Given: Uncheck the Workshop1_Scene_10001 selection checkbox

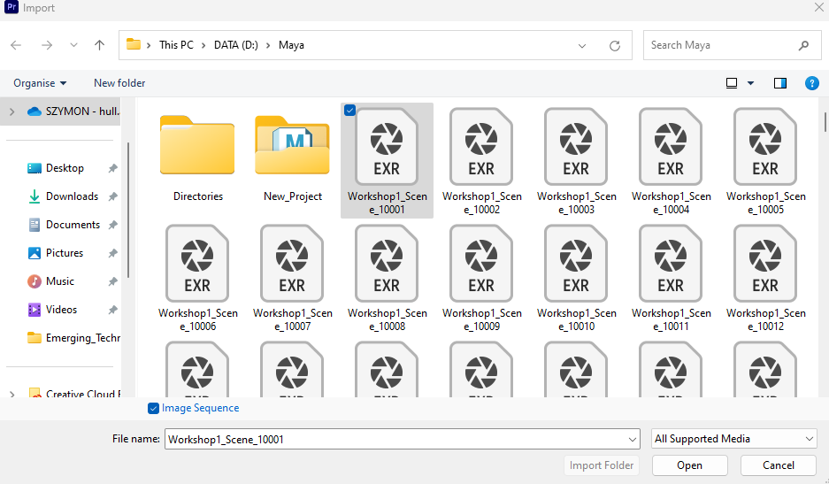Looking at the screenshot, I should pos(349,111).
